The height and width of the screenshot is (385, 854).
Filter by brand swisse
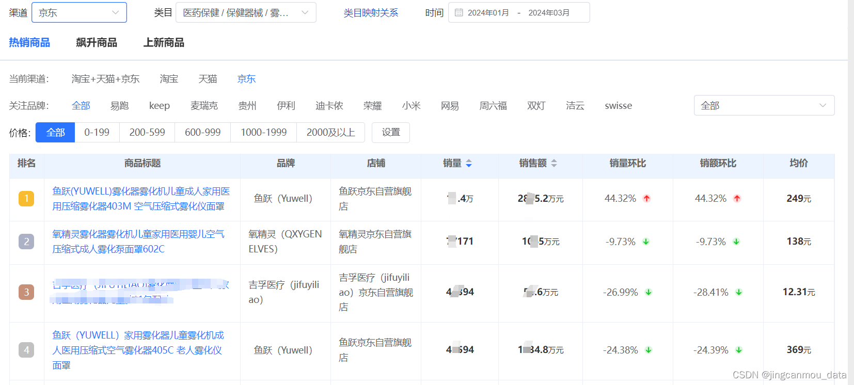pos(619,105)
